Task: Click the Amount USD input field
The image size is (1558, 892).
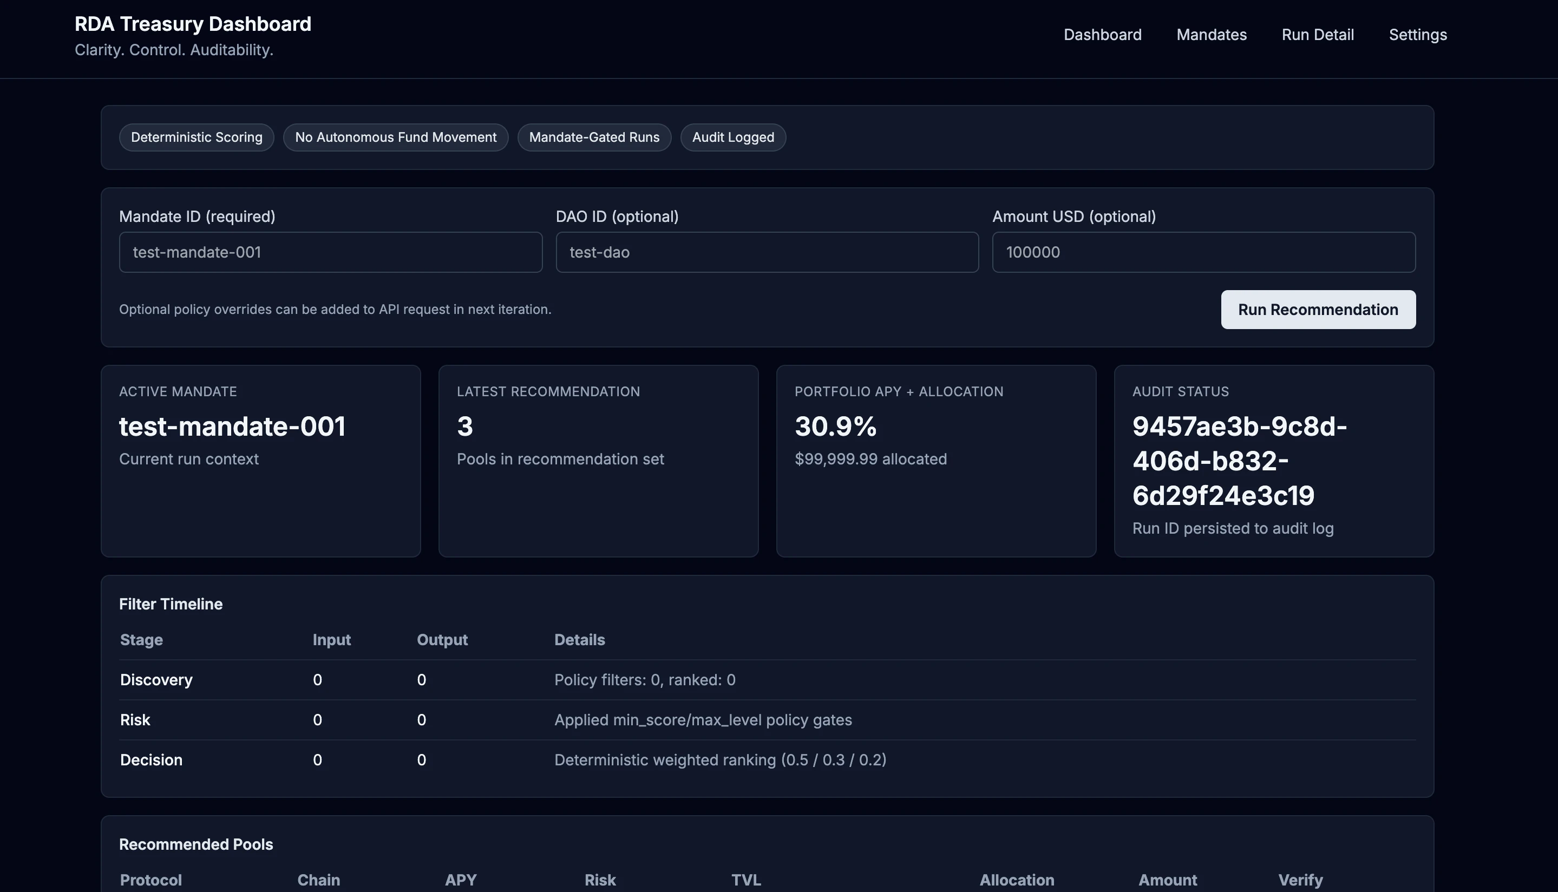Action: tap(1203, 252)
